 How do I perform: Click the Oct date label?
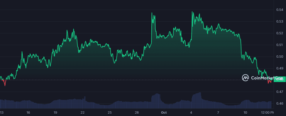[x=164, y=112]
